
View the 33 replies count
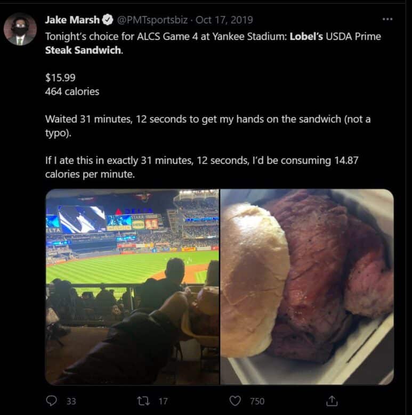coord(71,401)
